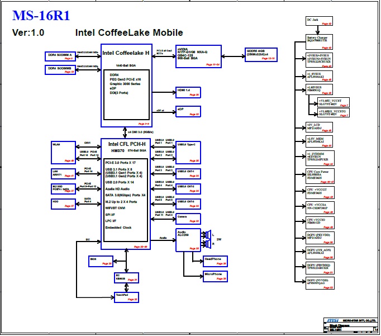Image resolution: width=381 pixels, height=336 pixels.
Task: Select the DGPU (NVVDD) block
Action: pyautogui.click(x=320, y=283)
